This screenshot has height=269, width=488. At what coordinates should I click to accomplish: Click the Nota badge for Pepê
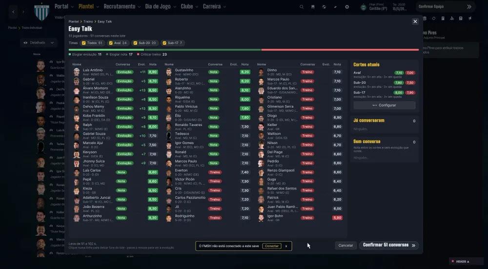121,181
